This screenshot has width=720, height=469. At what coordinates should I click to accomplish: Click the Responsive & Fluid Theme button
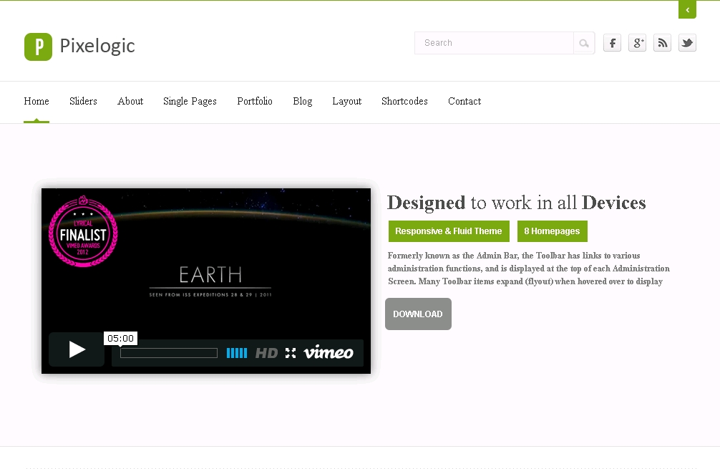(449, 231)
